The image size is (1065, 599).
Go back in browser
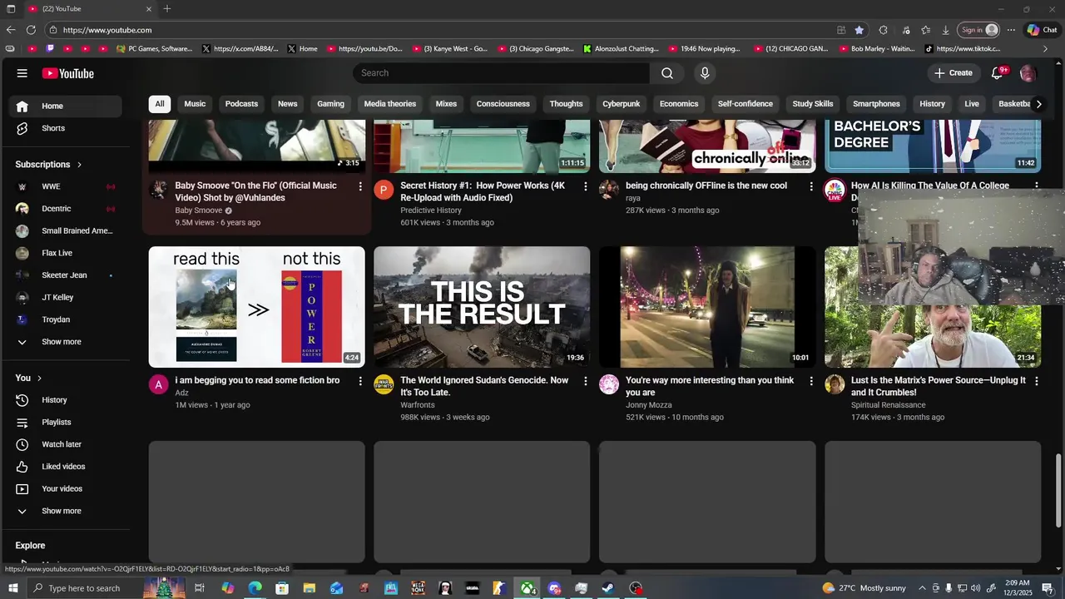pyautogui.click(x=11, y=30)
